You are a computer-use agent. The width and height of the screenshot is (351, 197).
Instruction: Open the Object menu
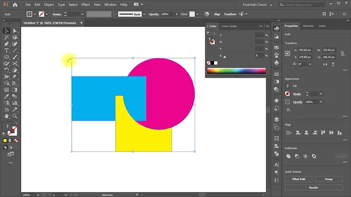[49, 4]
